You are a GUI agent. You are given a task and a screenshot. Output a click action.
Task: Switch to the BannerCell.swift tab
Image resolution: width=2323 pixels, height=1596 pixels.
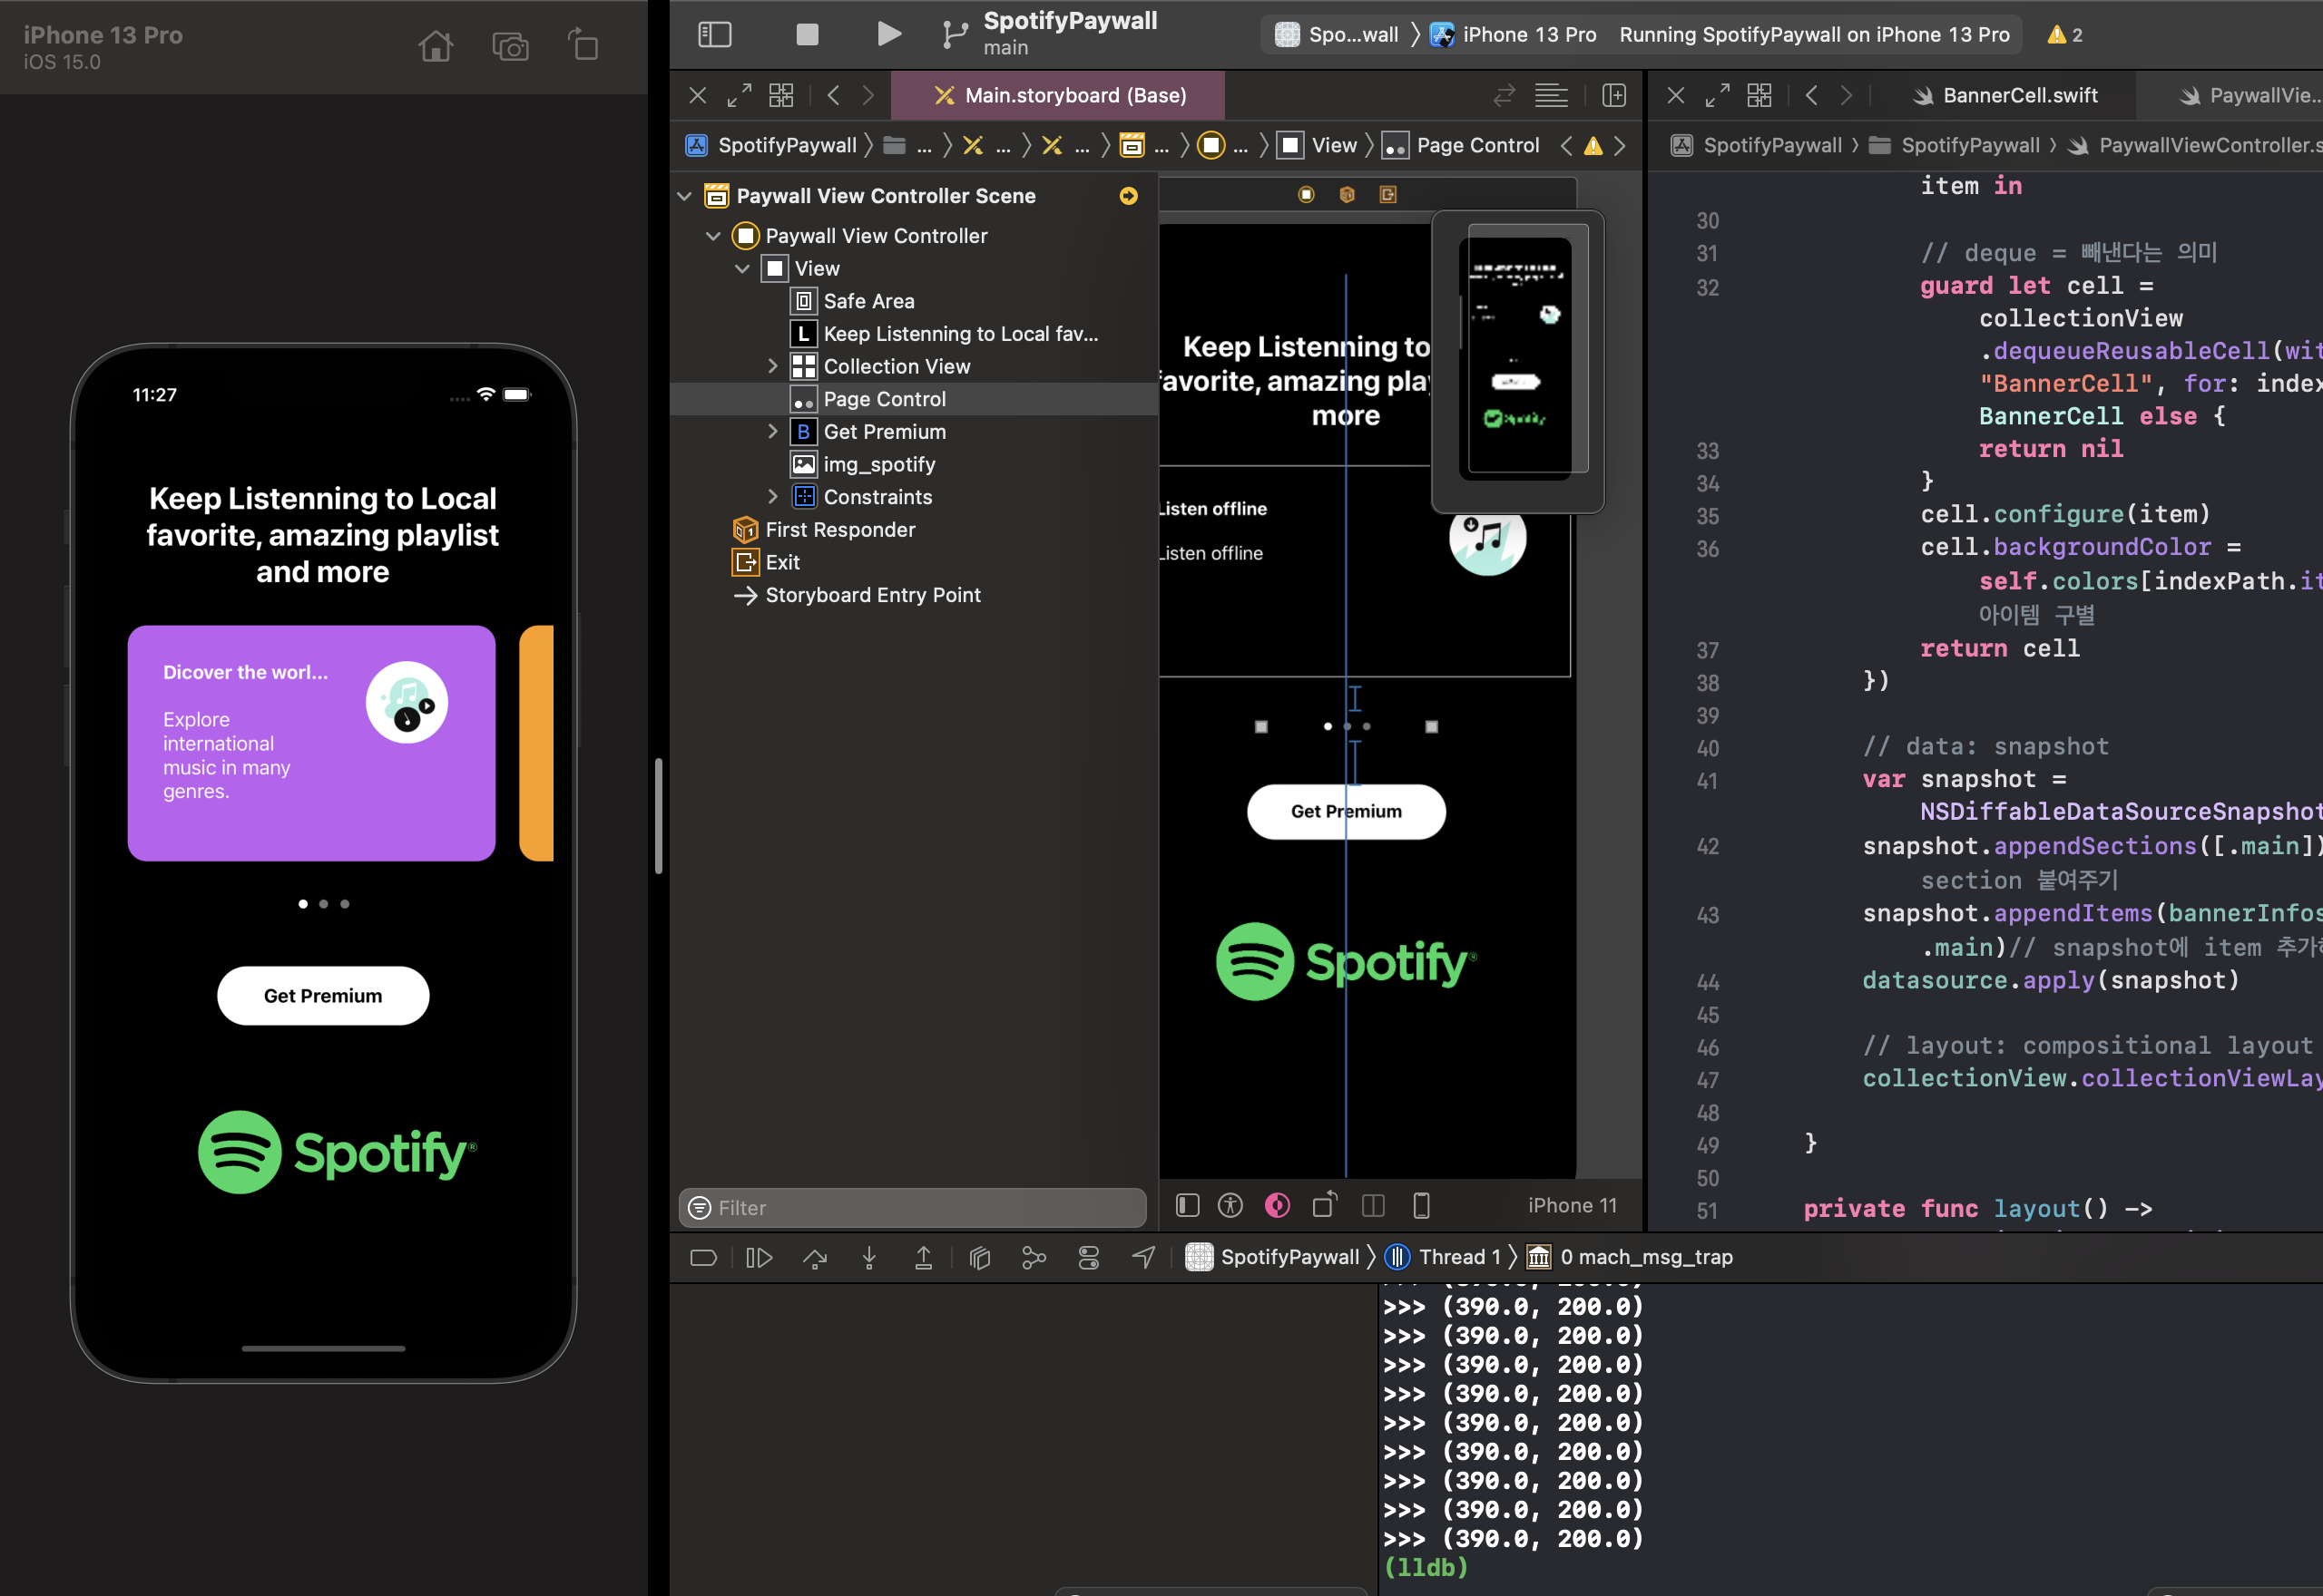click(2006, 95)
